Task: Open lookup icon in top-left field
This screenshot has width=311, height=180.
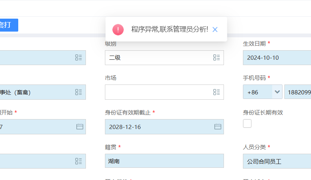Action: [x=78, y=57]
